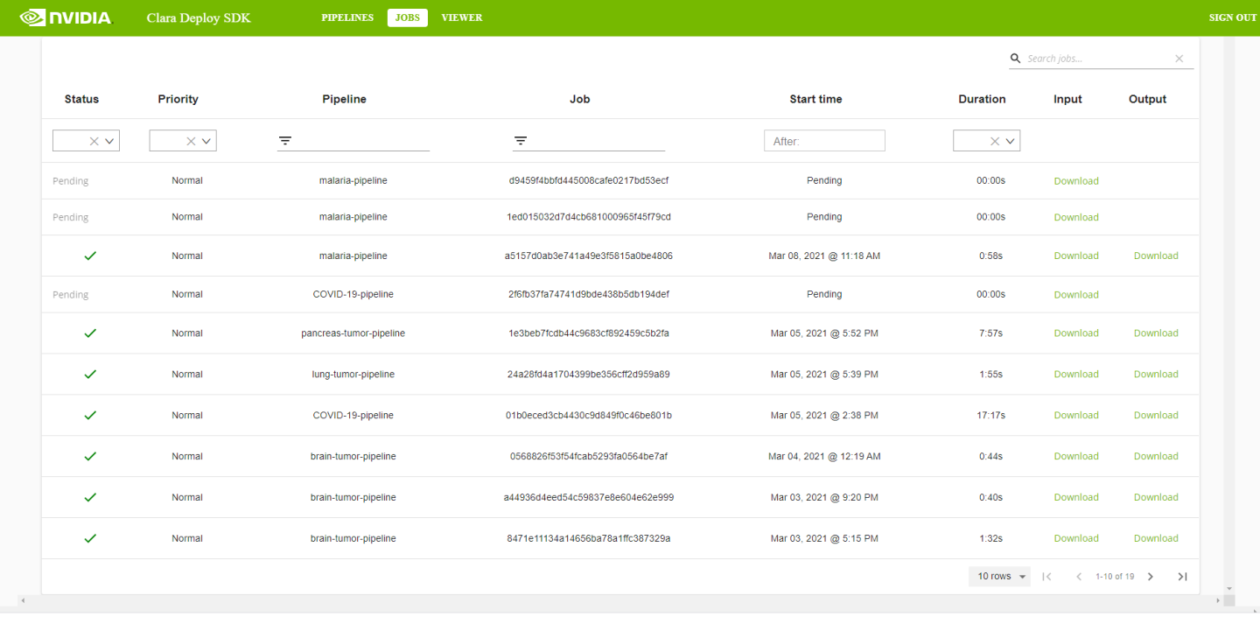
Task: Download input for lung-tumor-pipeline job
Action: click(1075, 375)
